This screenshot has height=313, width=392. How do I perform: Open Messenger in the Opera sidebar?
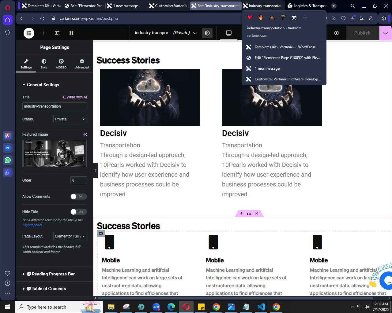[8, 148]
